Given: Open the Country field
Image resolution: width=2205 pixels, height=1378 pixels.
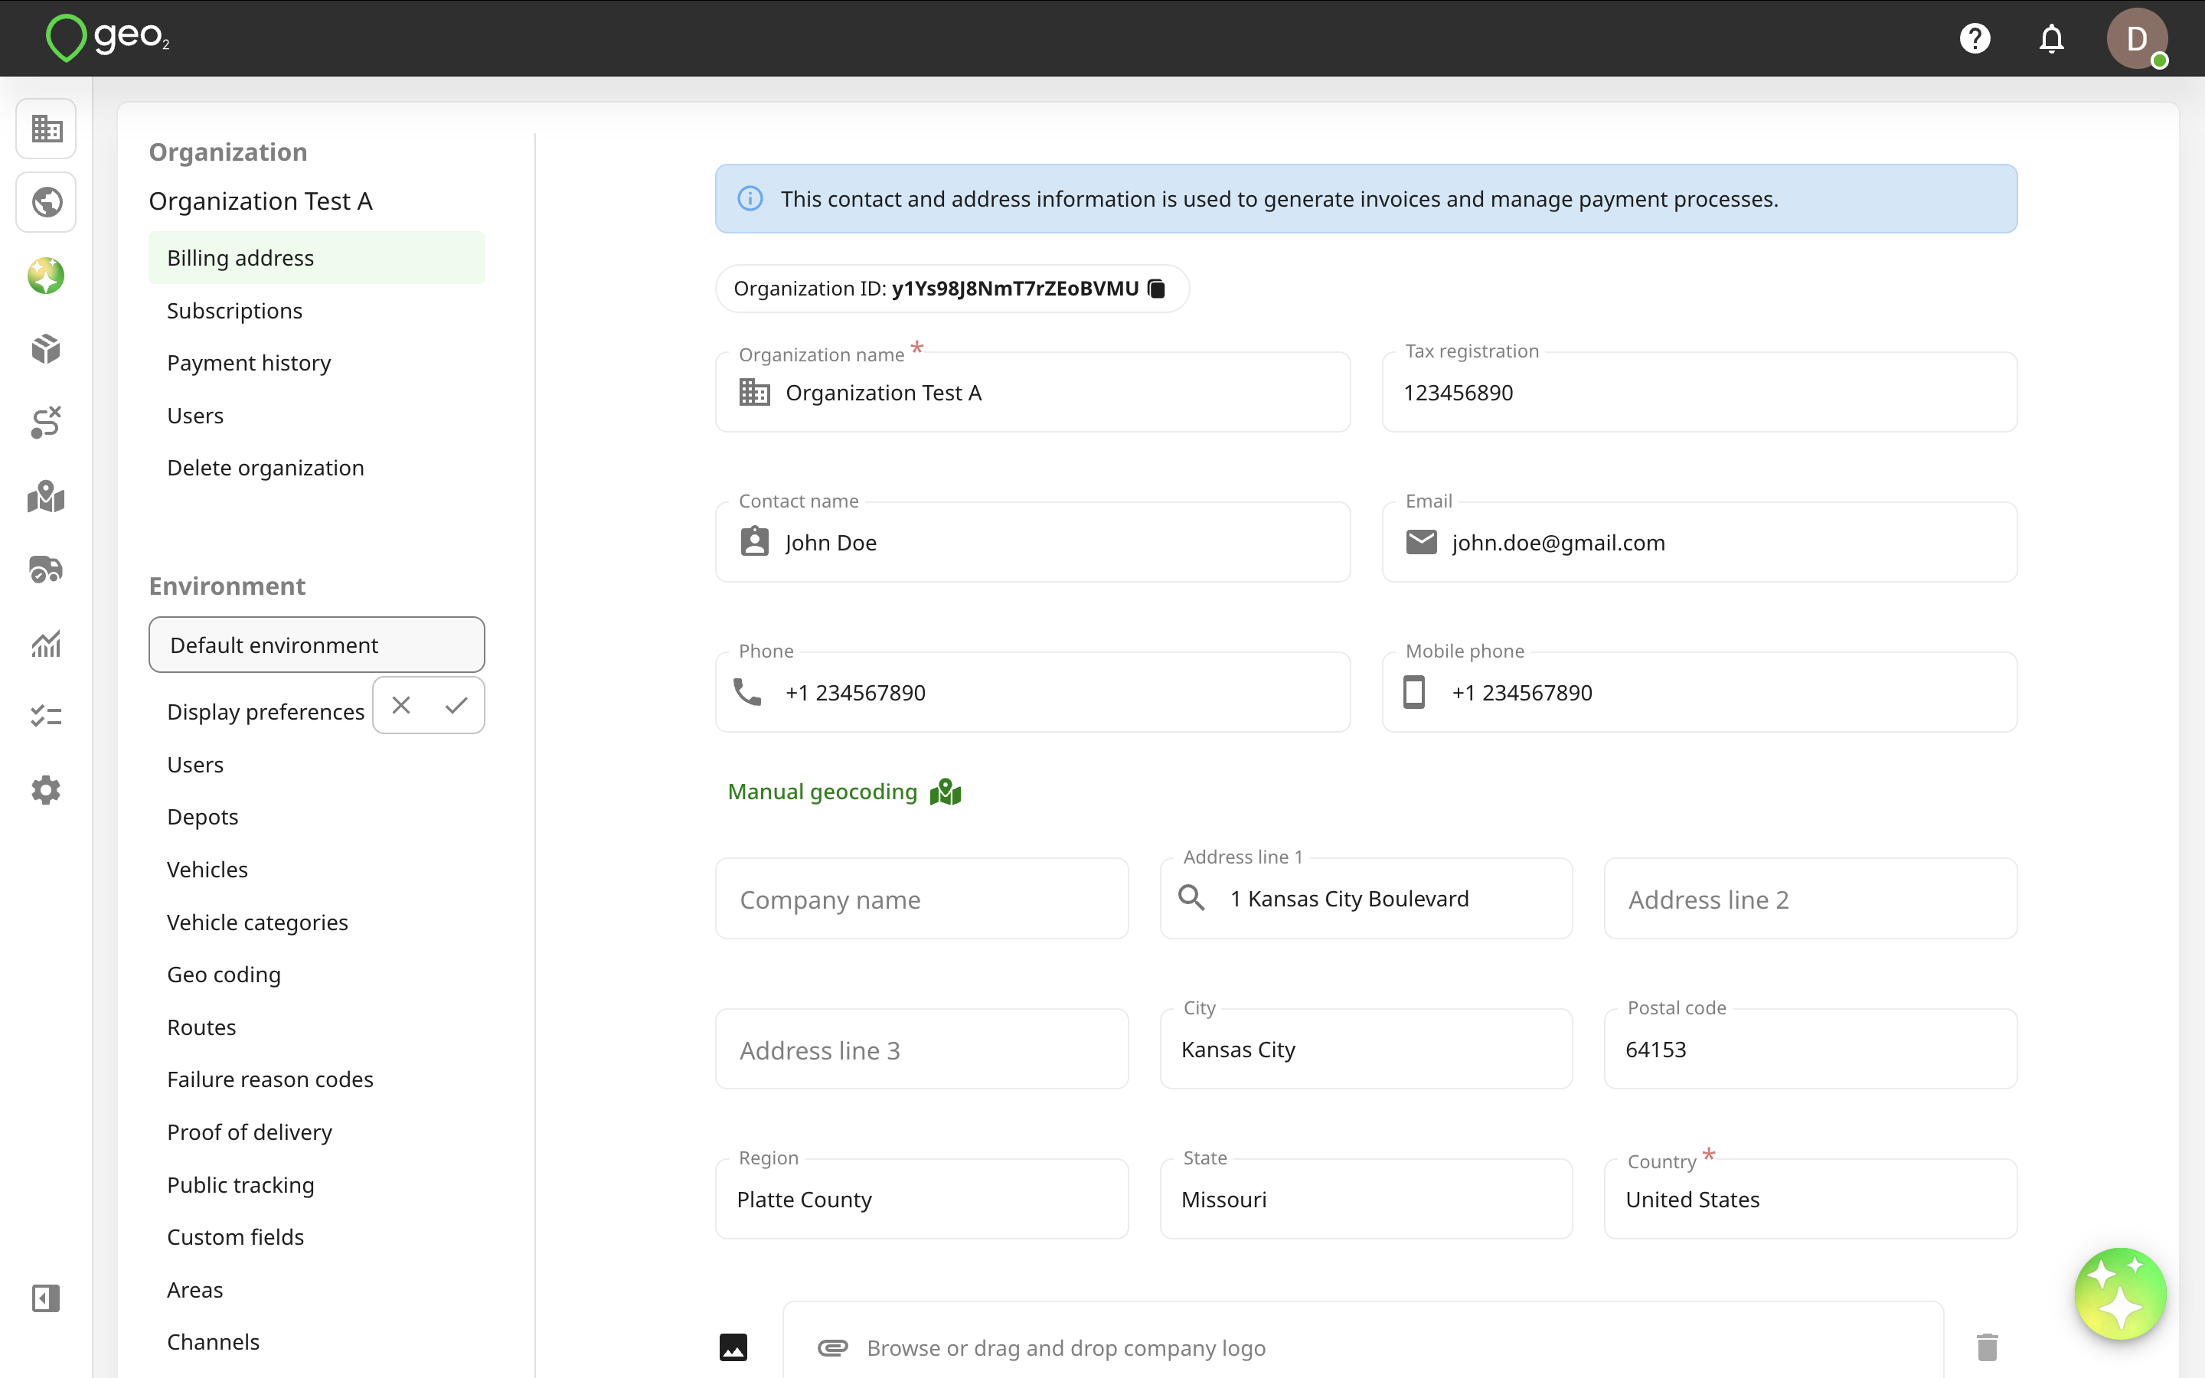Looking at the screenshot, I should (1810, 1198).
